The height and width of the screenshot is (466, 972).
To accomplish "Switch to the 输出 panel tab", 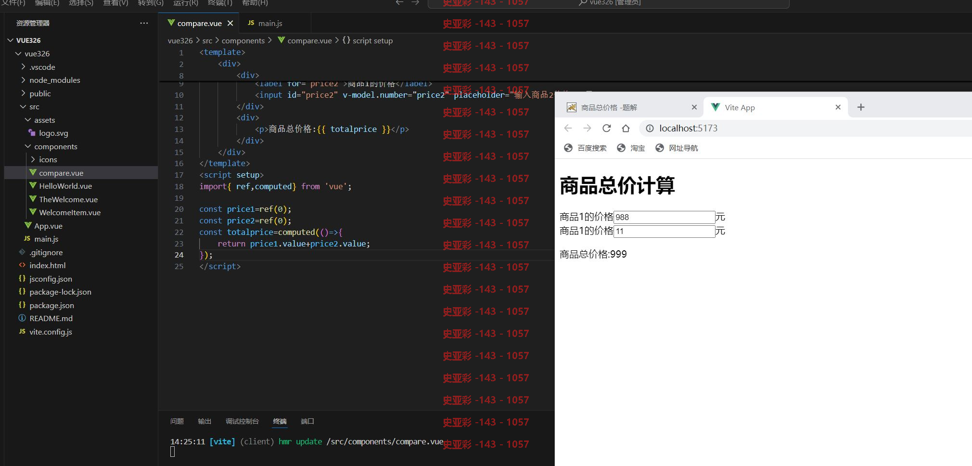I will (205, 421).
